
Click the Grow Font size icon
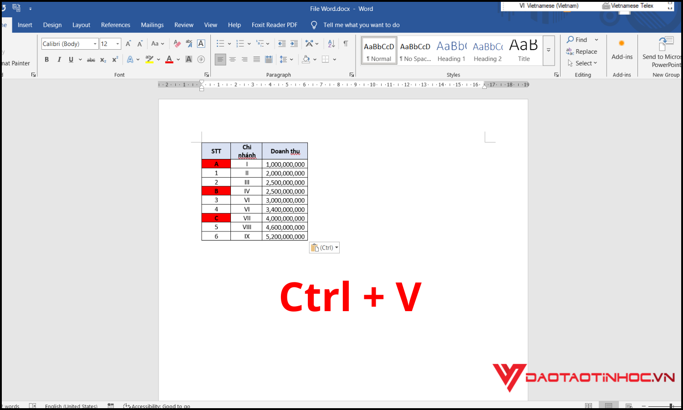tap(128, 44)
